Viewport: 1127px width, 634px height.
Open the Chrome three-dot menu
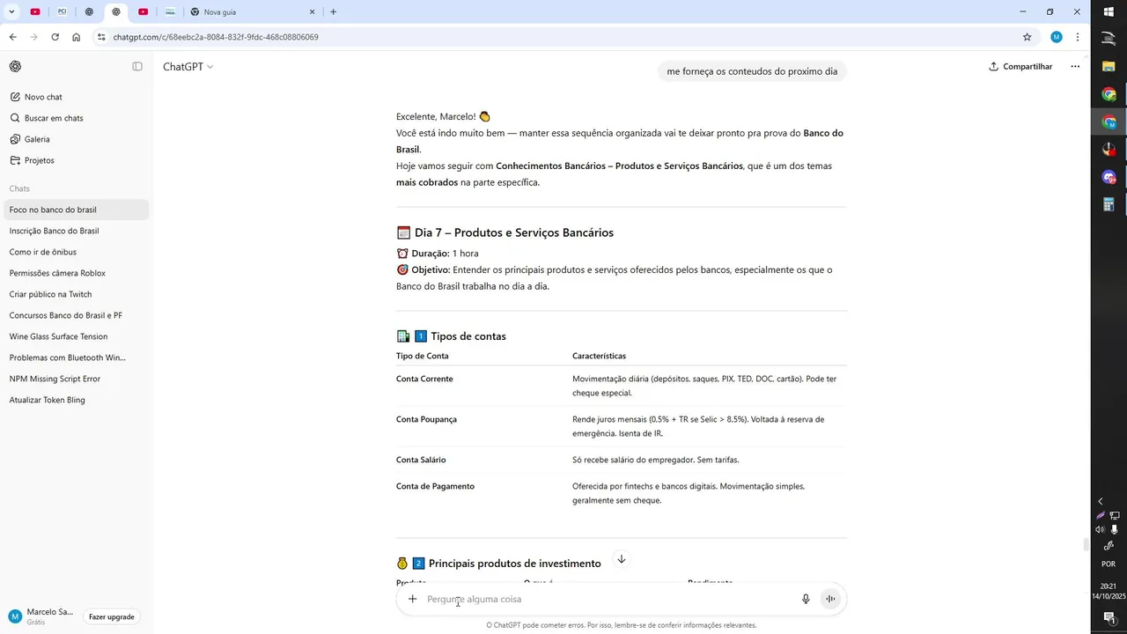(1078, 37)
